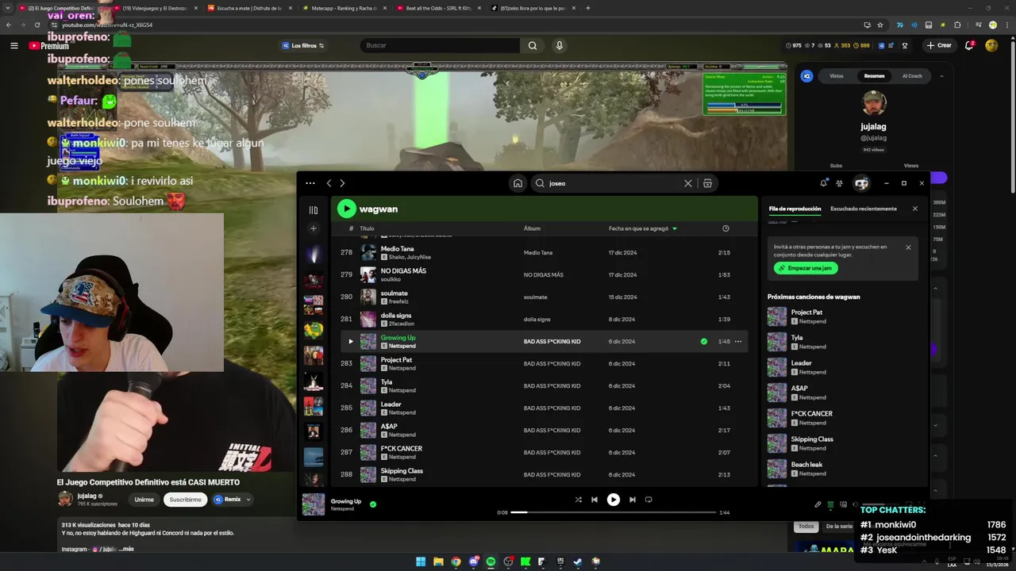Click Empezar una jam button

[x=806, y=268]
